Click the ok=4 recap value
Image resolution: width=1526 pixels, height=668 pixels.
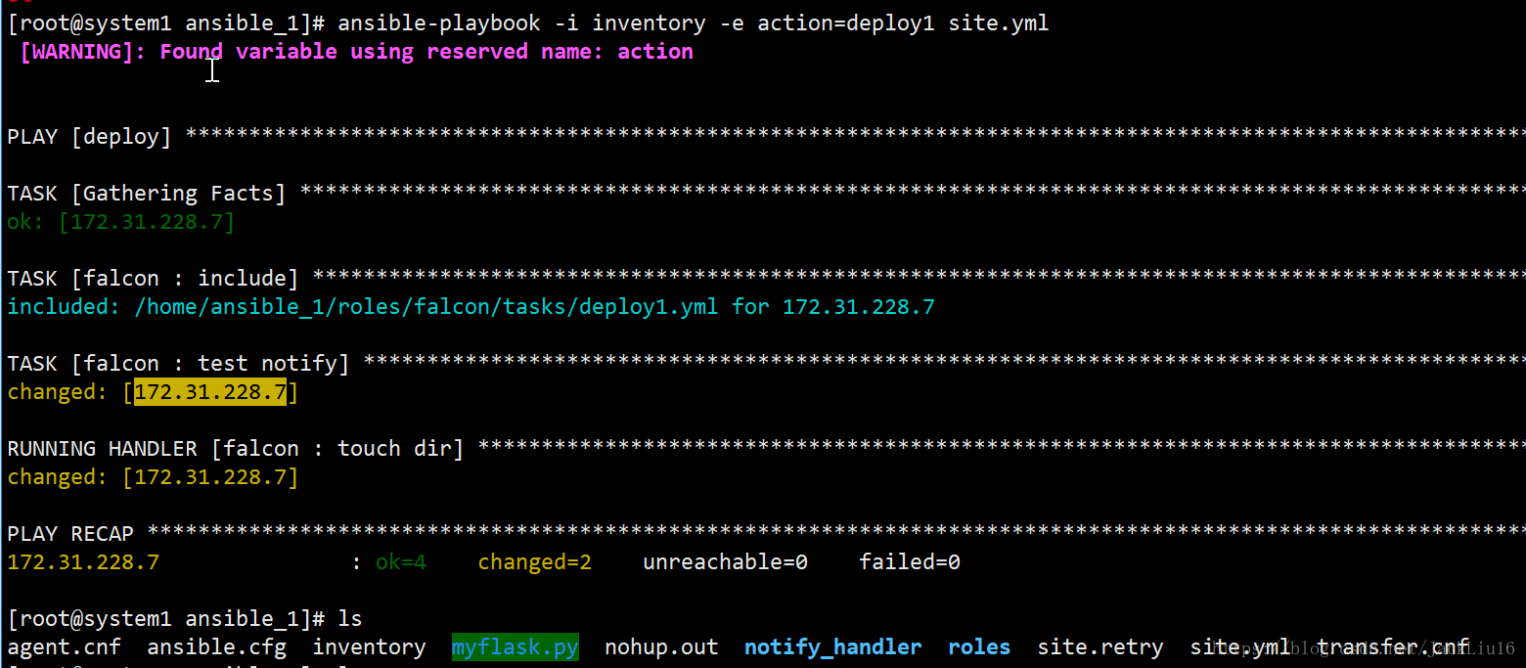pyautogui.click(x=401, y=562)
